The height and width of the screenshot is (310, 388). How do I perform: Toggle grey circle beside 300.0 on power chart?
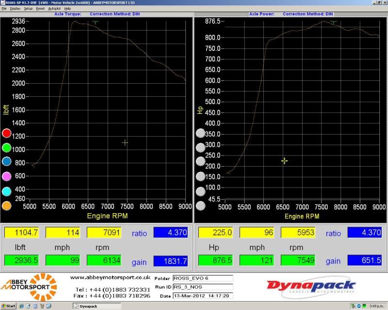click(x=200, y=148)
